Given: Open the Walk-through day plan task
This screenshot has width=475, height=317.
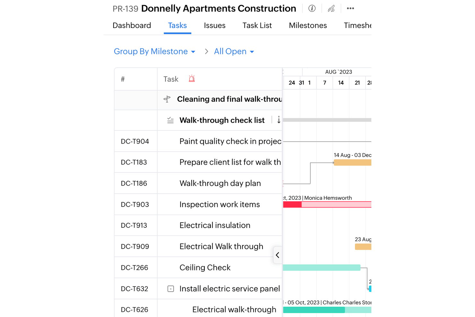Looking at the screenshot, I should 220,183.
